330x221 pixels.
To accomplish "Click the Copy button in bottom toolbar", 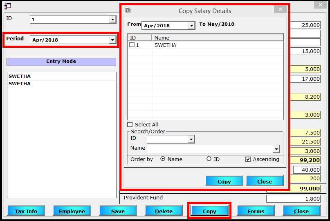I will tap(210, 211).
